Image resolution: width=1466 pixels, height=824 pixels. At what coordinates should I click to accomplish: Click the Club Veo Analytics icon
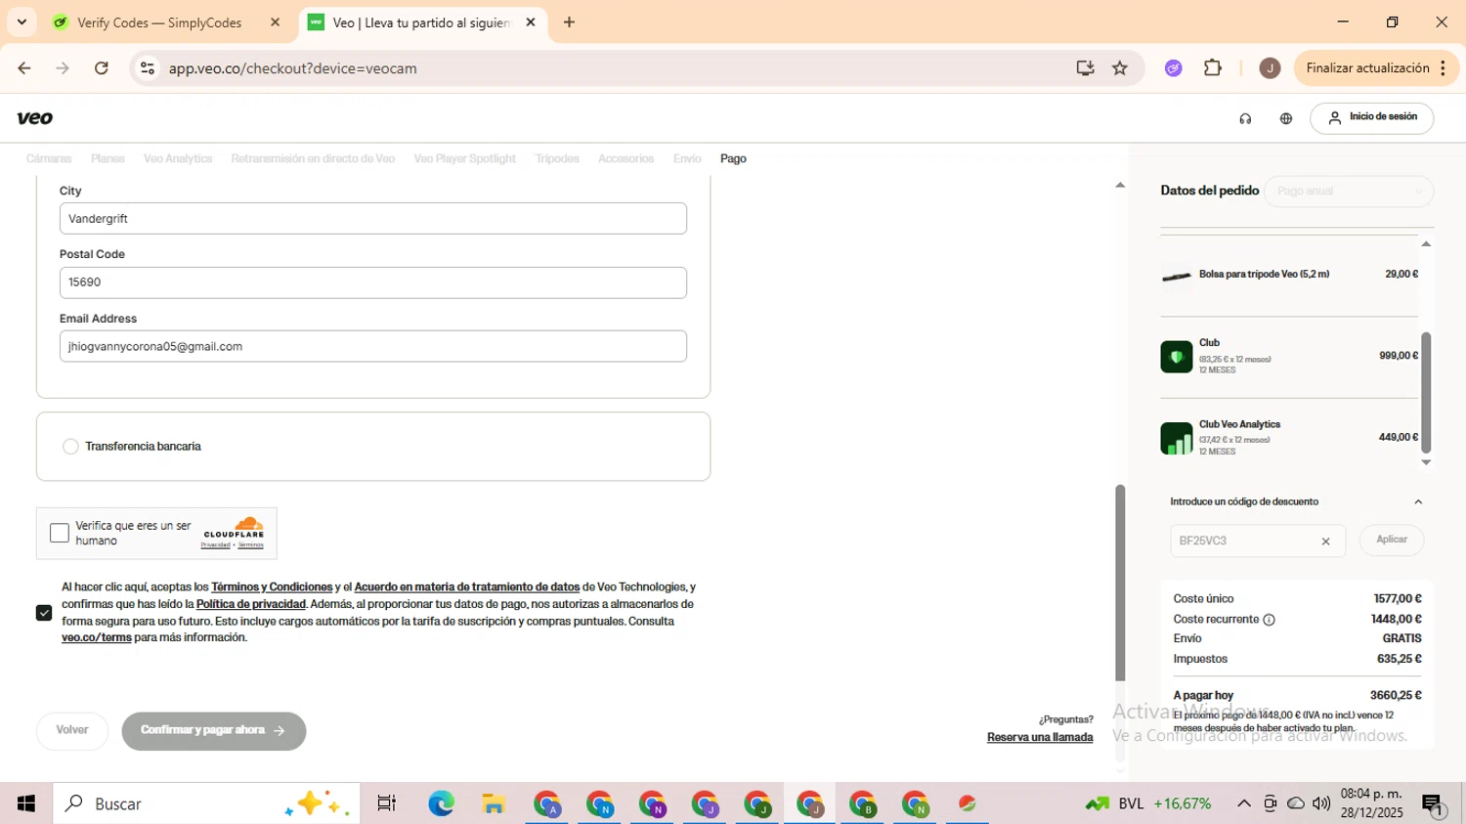tap(1176, 439)
